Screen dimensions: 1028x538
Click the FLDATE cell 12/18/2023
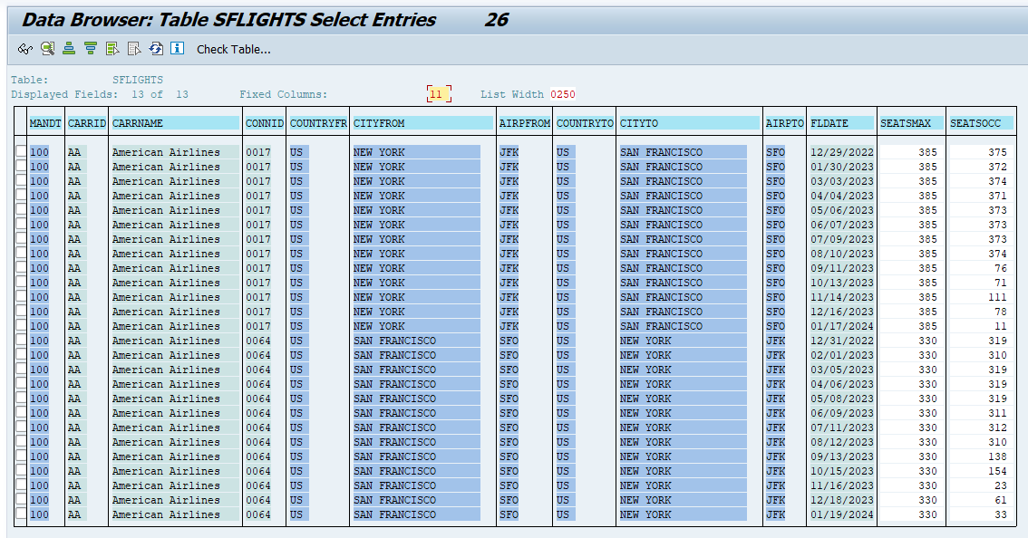[842, 500]
